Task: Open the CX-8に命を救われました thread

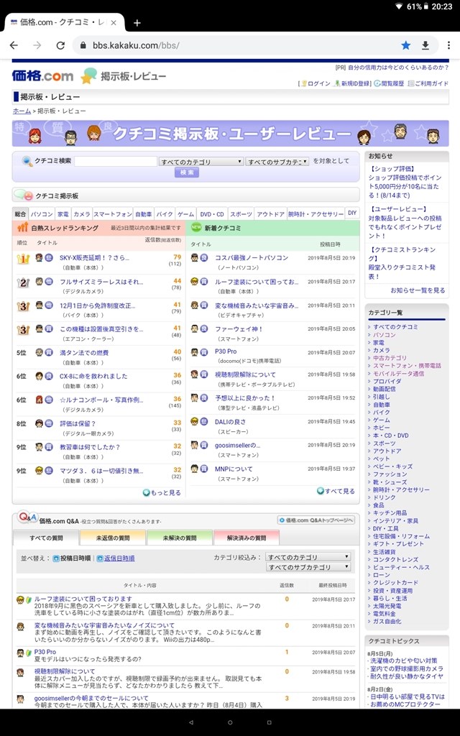Action: (x=93, y=376)
